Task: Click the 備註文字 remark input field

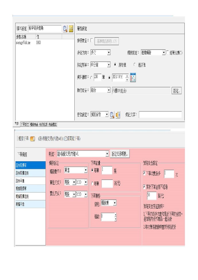Action: [160, 115]
